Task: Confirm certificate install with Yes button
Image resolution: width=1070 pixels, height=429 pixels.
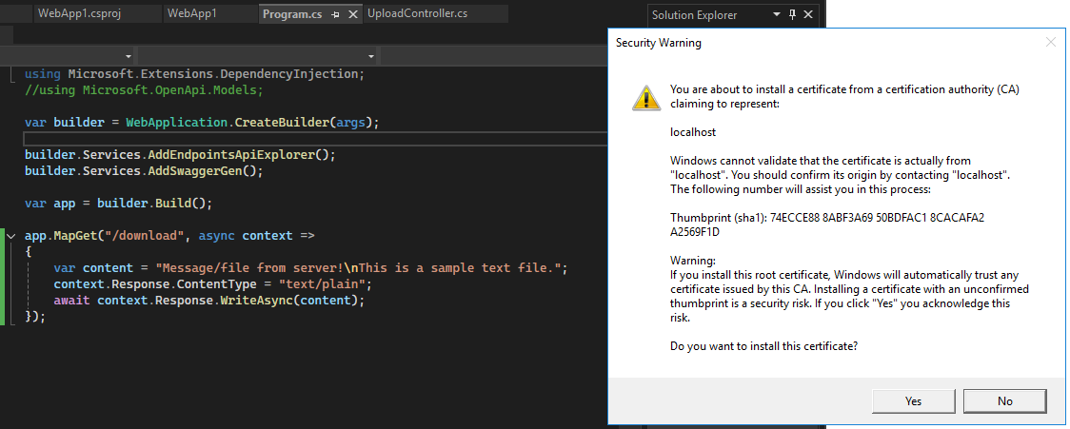Action: [914, 401]
